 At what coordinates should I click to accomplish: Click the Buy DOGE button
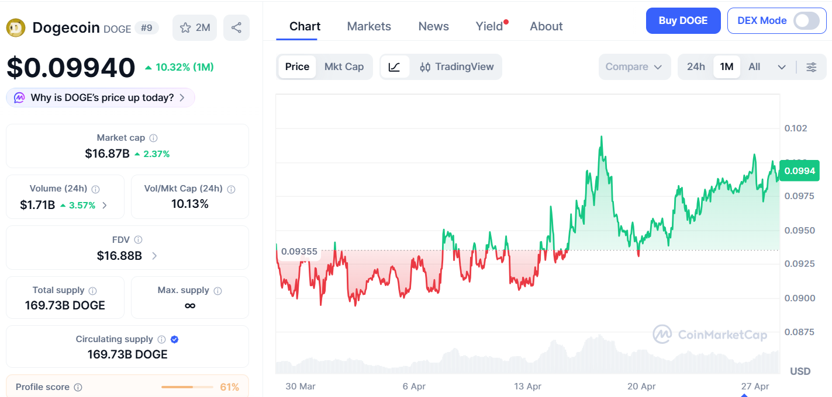[x=683, y=20]
